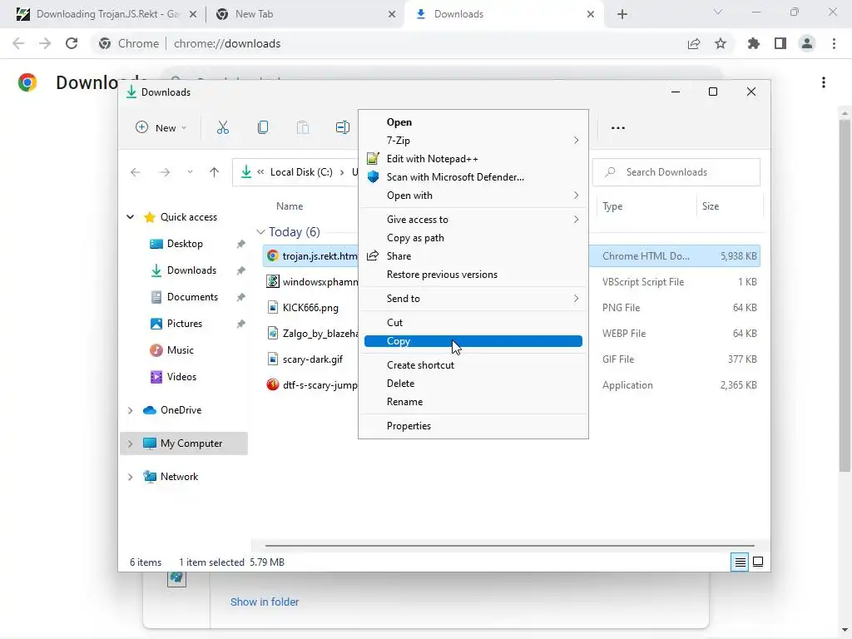Open the Recent locations chevron in Explorer

pyautogui.click(x=190, y=172)
